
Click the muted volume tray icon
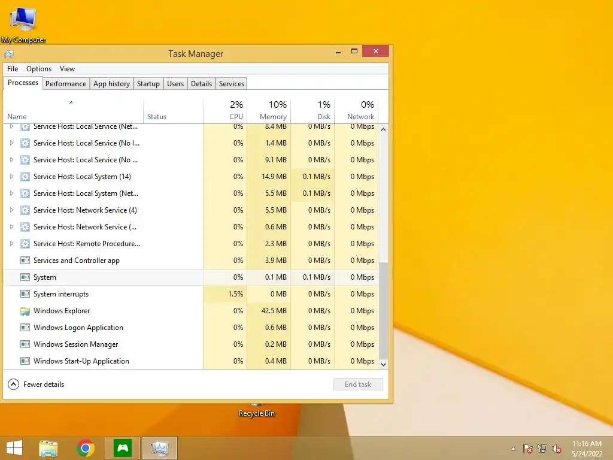coord(557,449)
